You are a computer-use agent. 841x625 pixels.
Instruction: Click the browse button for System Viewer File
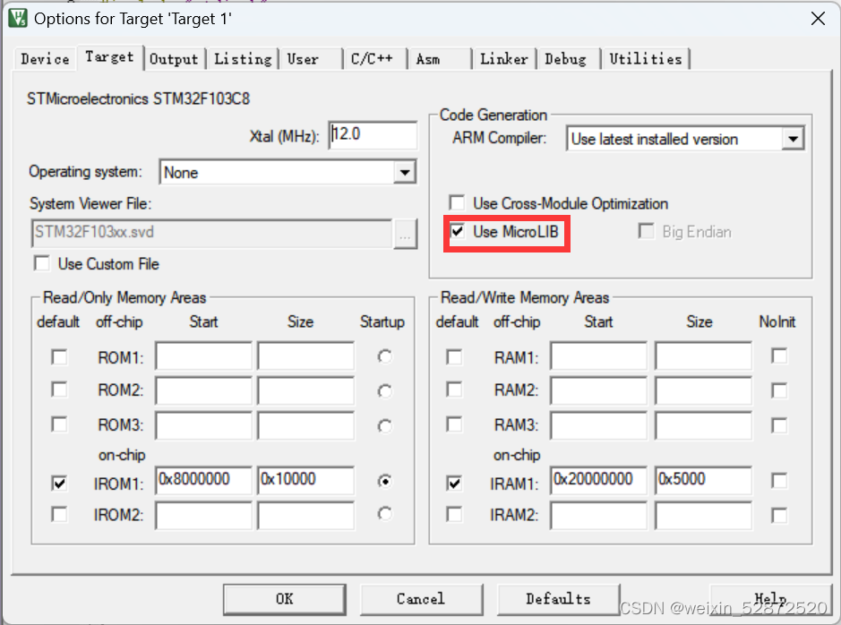[x=406, y=234]
